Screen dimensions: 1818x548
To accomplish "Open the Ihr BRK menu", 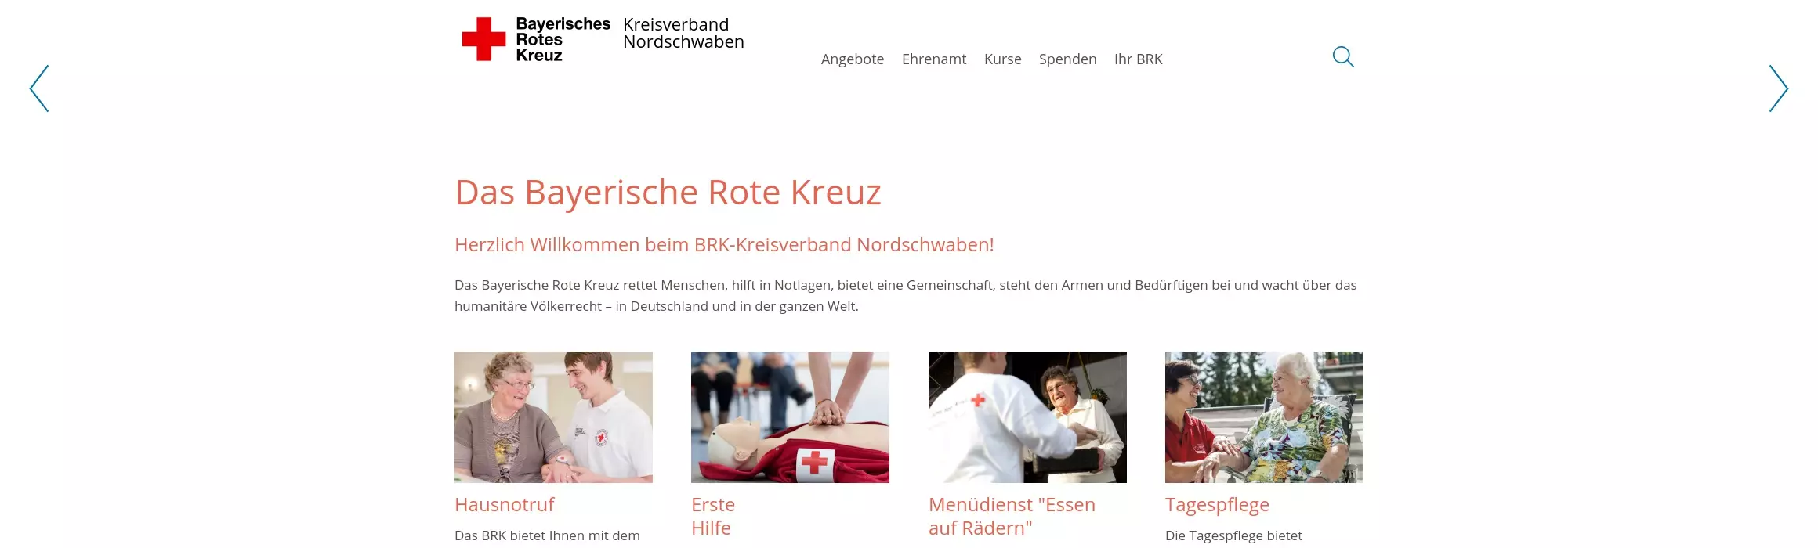I will [1138, 59].
